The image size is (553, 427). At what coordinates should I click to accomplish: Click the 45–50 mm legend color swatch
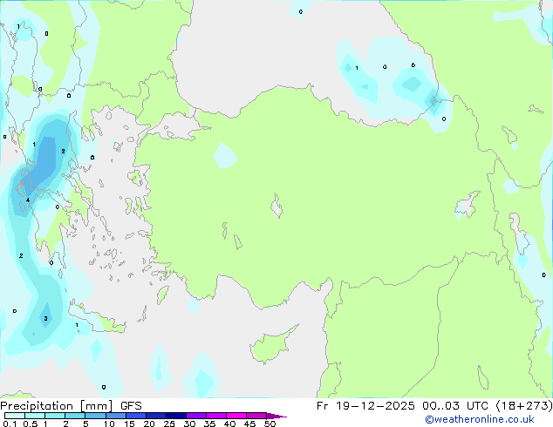(x=256, y=416)
